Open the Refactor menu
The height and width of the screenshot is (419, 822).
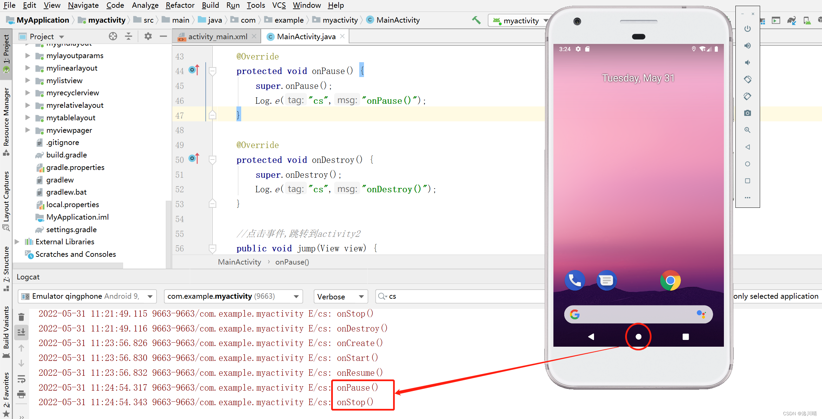180,5
